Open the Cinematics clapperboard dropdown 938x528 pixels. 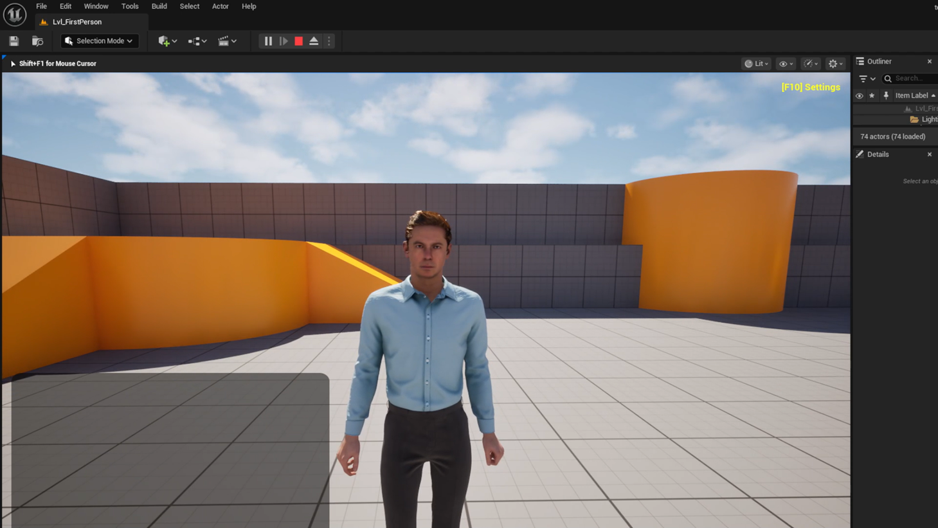[227, 41]
